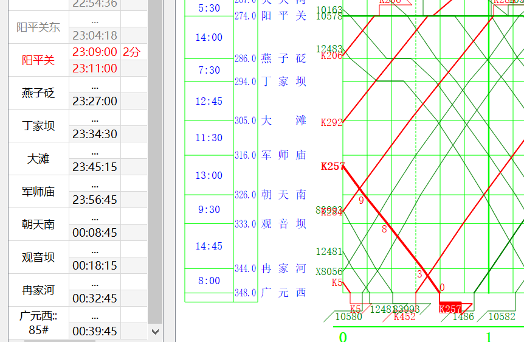Screen dimensions: 524x342
Task: Click the X8056 train label
Action: click(329, 271)
